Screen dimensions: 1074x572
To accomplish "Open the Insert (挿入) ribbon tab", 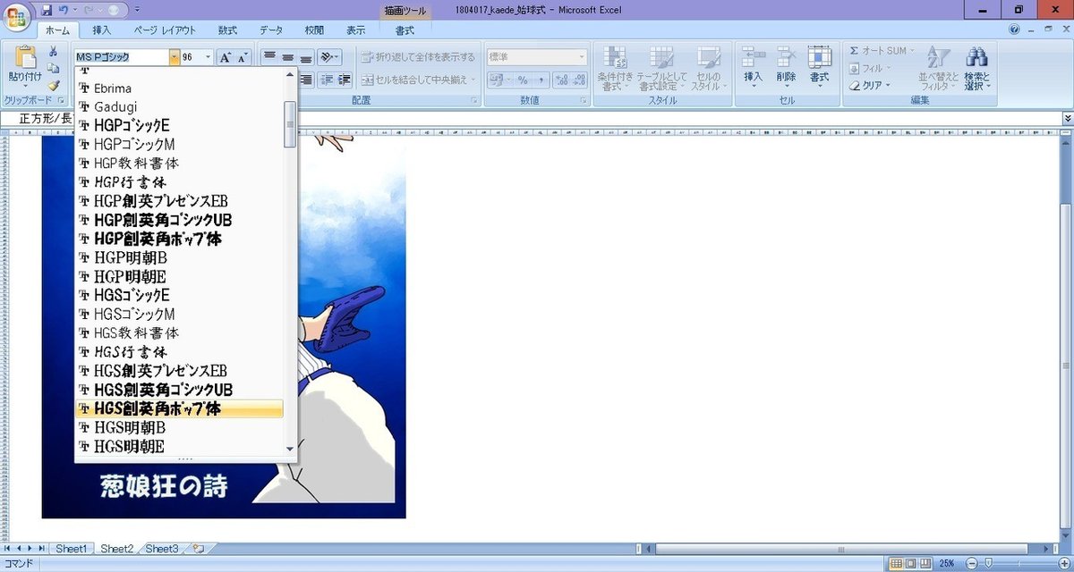I will 103,30.
